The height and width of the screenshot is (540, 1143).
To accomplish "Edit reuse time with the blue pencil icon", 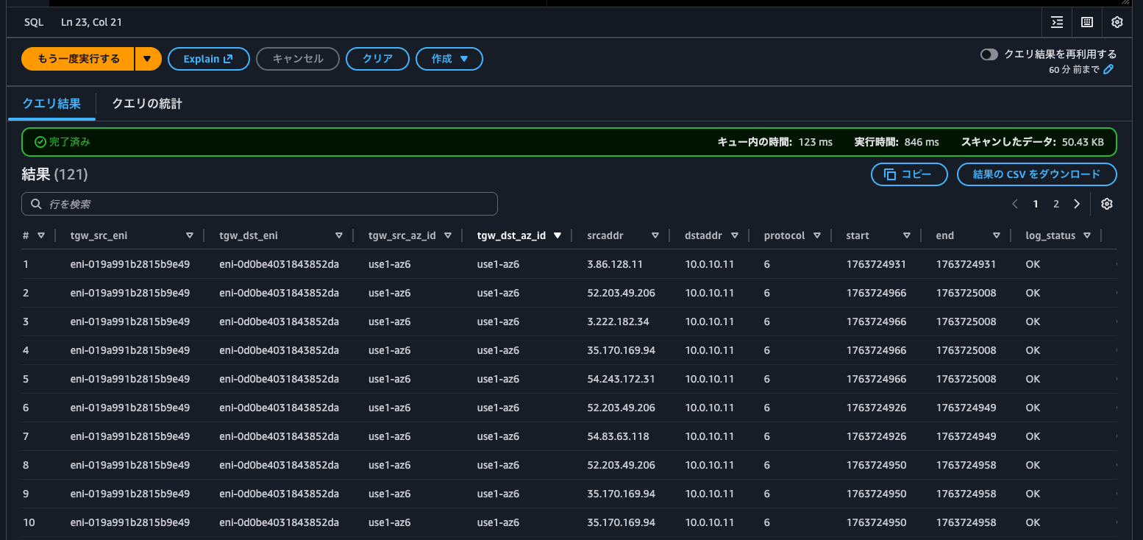I will point(1109,68).
